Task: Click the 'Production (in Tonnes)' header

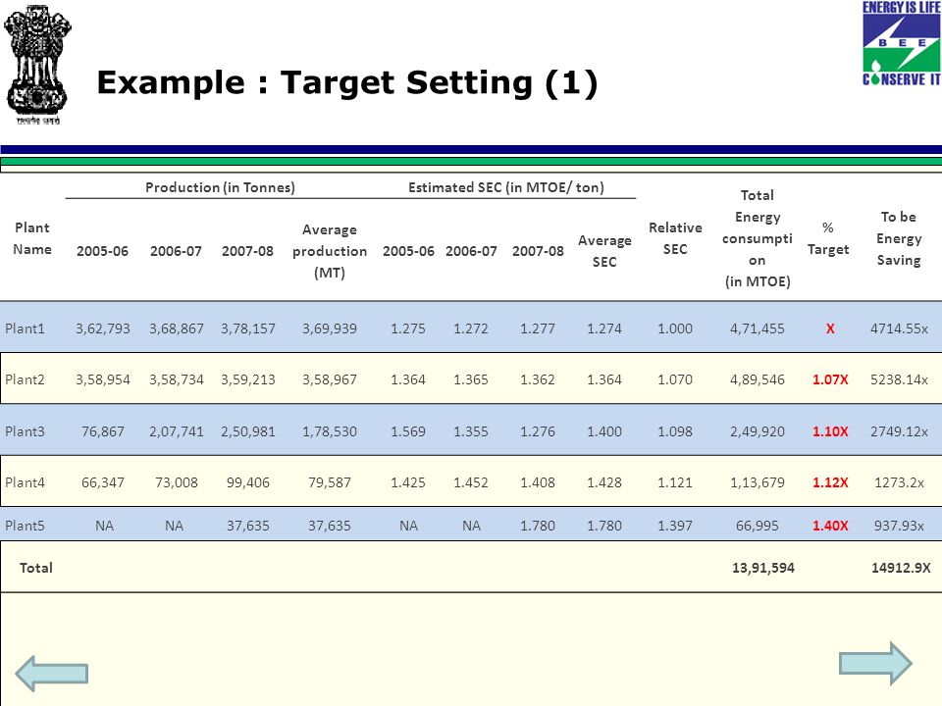Action: tap(220, 187)
